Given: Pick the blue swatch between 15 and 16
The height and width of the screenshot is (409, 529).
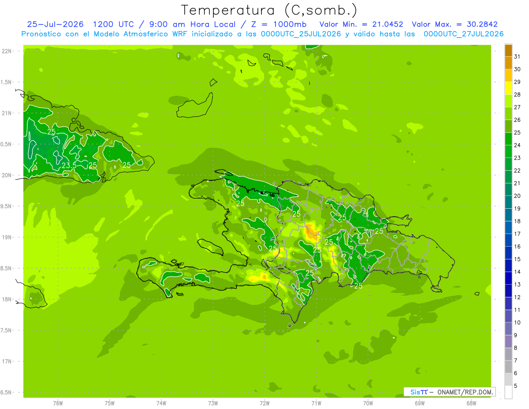Looking at the screenshot, I should point(509,253).
